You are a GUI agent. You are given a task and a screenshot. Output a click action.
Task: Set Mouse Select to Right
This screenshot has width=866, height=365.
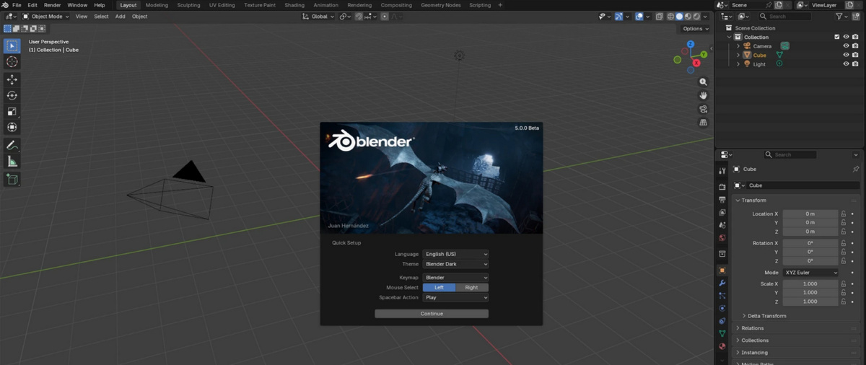pyautogui.click(x=471, y=287)
